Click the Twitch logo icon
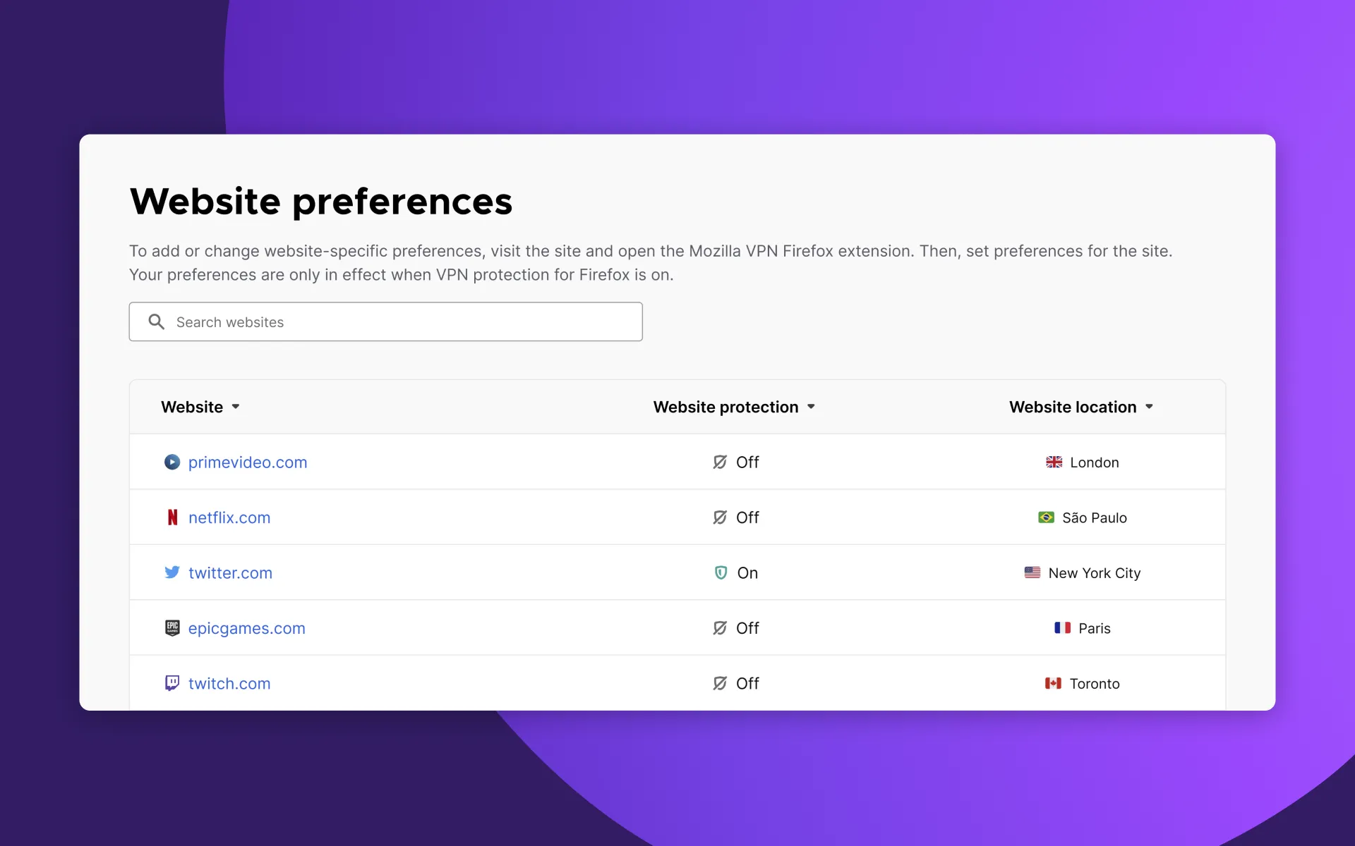Screen dimensions: 1355x846 pos(172,683)
